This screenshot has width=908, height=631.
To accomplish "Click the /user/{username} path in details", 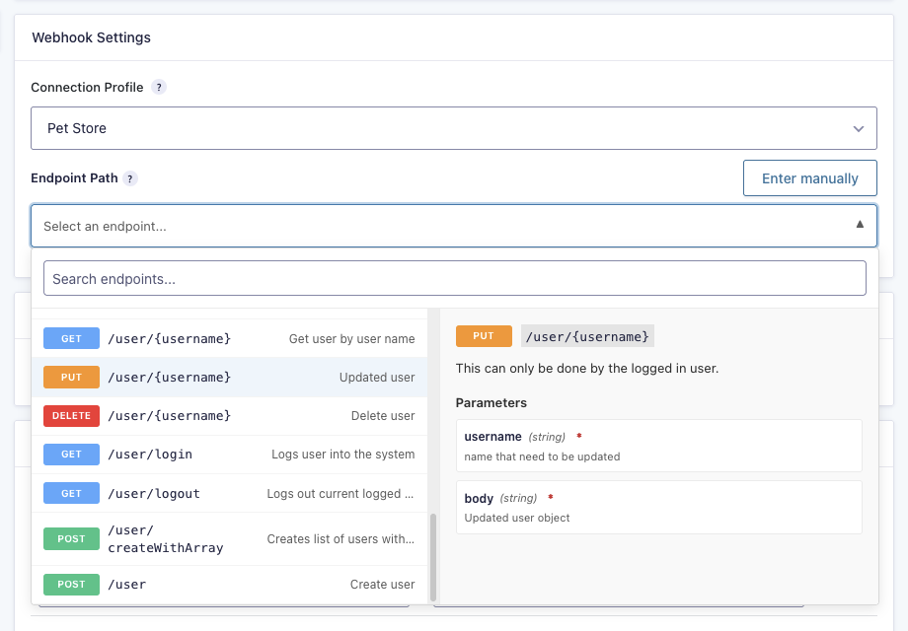I will (x=587, y=336).
